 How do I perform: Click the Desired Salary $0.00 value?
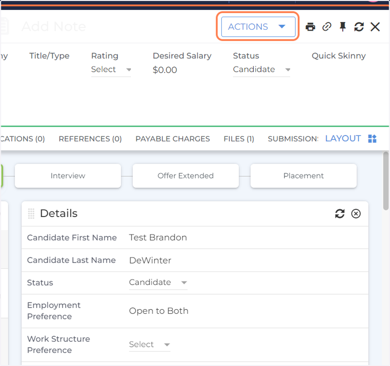coord(165,70)
